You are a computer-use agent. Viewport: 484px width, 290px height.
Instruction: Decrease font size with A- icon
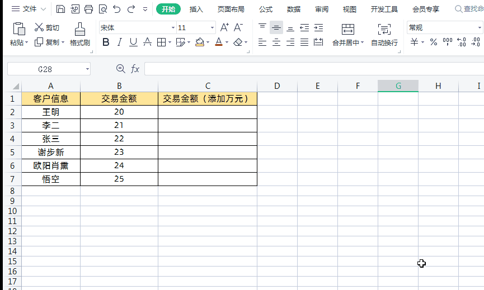coord(238,27)
